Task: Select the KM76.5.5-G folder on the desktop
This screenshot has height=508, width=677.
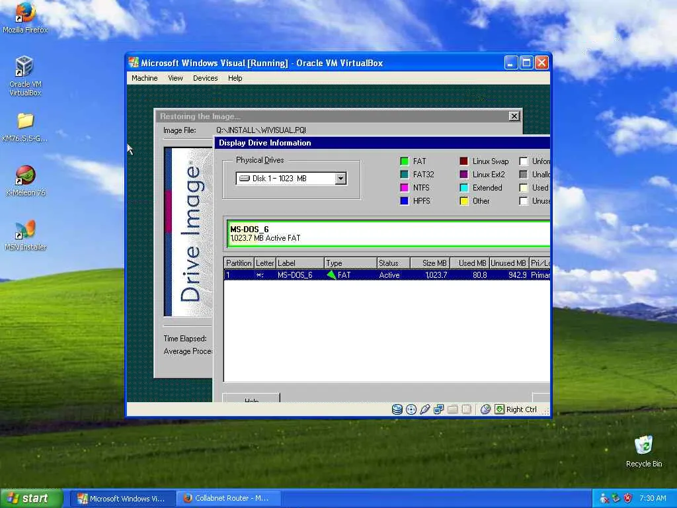Action: click(x=25, y=127)
